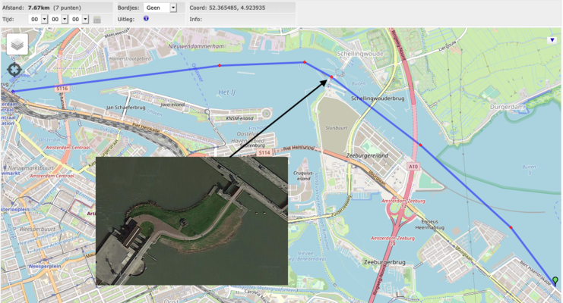Click the A10 motorway shield
The height and width of the screenshot is (303, 563).
pyautogui.click(x=413, y=167)
